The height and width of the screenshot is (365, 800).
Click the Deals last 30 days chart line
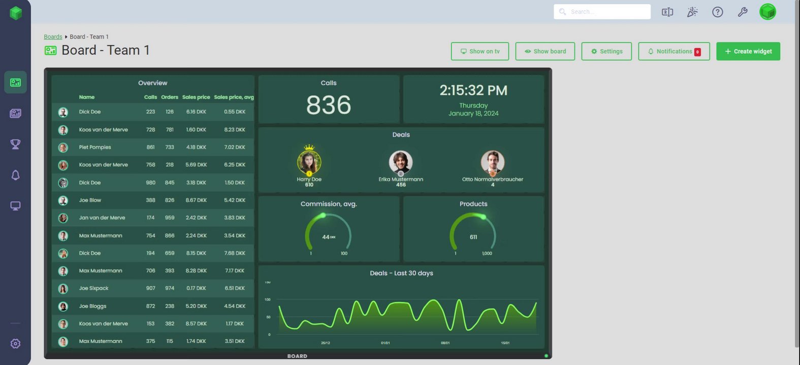(407, 314)
